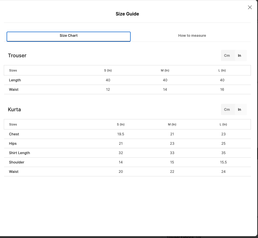Click the Hips row label

[13, 143]
